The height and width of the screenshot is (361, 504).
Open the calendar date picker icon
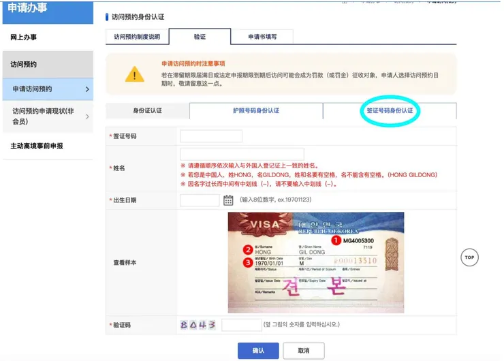tap(228, 200)
